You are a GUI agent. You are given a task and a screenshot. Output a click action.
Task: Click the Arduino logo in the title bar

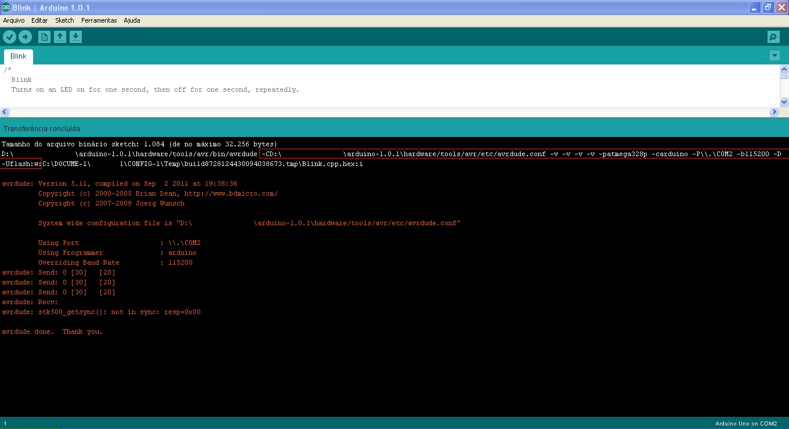click(6, 7)
